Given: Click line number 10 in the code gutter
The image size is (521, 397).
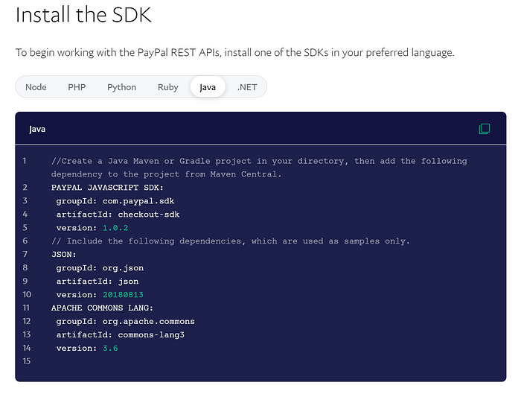Looking at the screenshot, I should click(x=27, y=295).
